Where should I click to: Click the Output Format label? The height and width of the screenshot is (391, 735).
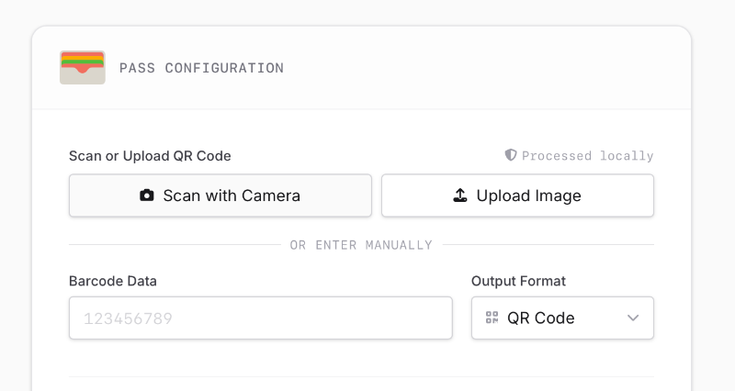518,281
